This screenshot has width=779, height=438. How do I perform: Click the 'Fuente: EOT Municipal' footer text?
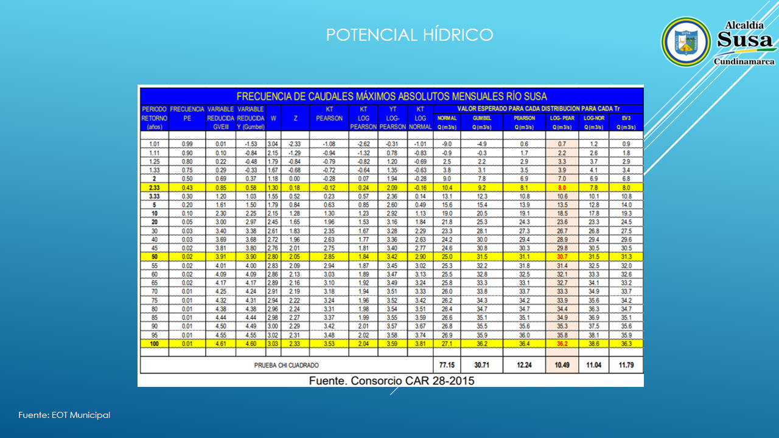[65, 415]
